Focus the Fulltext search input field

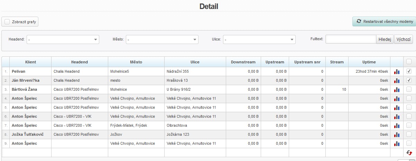tap(351, 39)
